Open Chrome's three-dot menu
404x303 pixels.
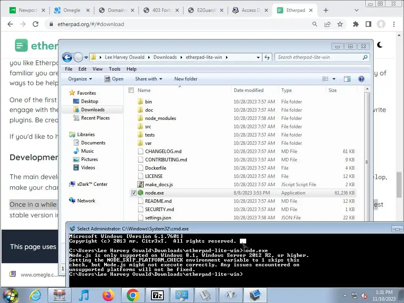394,24
